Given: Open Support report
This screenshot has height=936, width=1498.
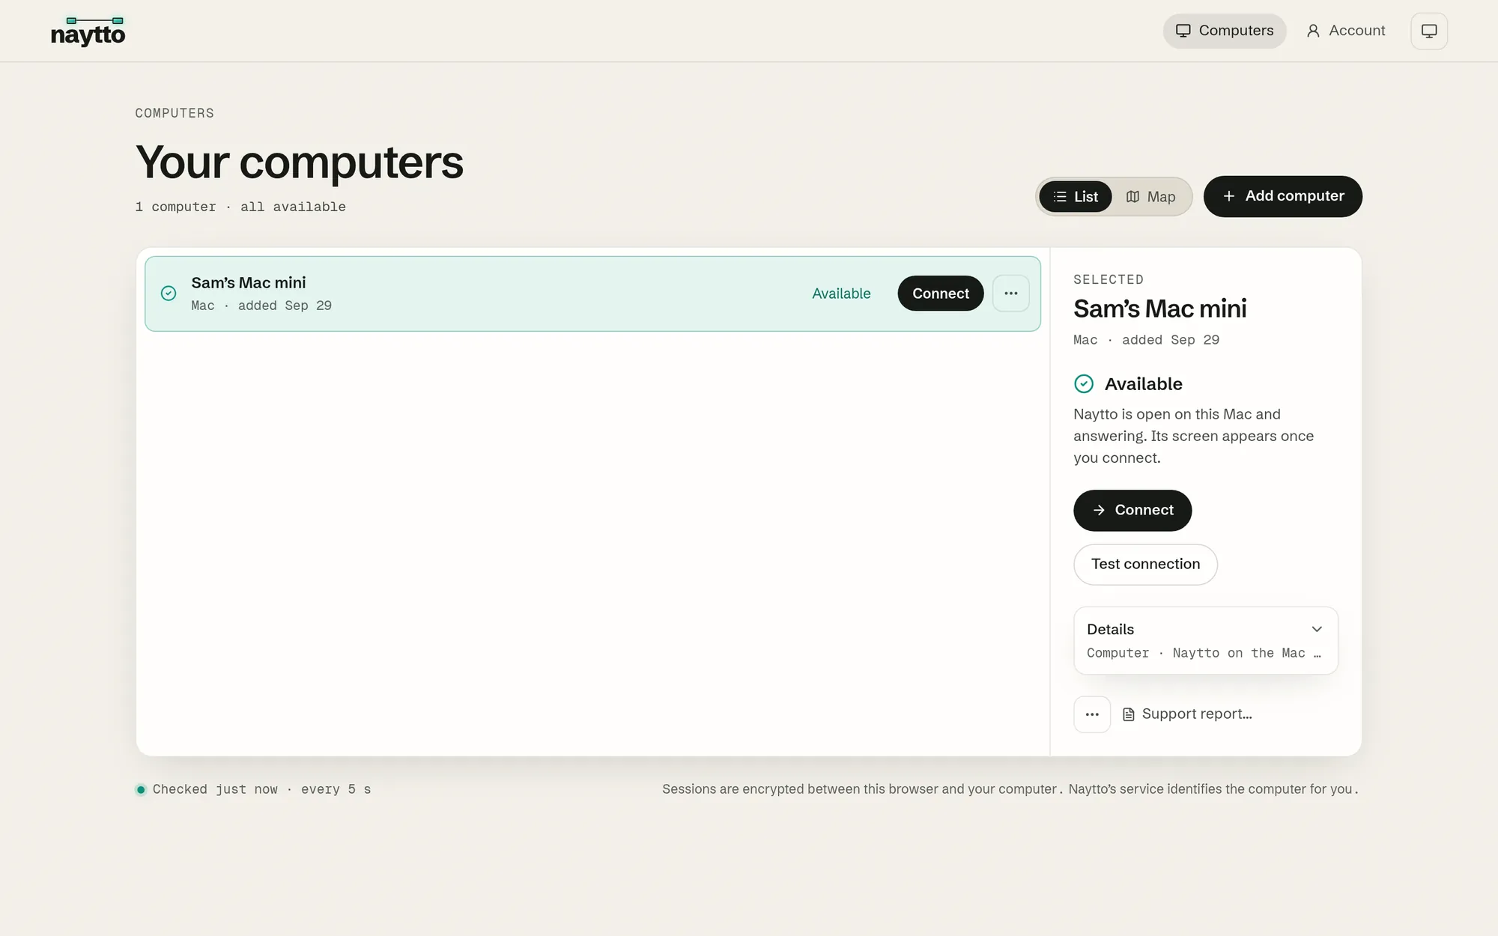Looking at the screenshot, I should tap(1187, 714).
